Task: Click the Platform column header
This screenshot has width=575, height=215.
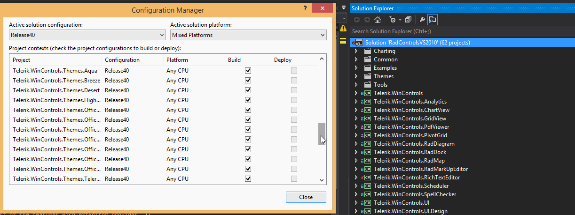Action: [177, 60]
